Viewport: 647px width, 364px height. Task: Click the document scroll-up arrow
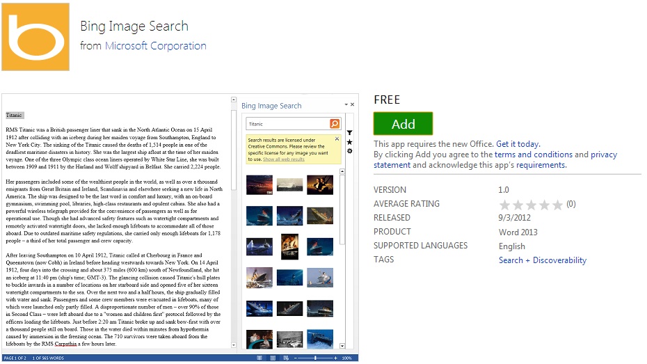pos(234,100)
